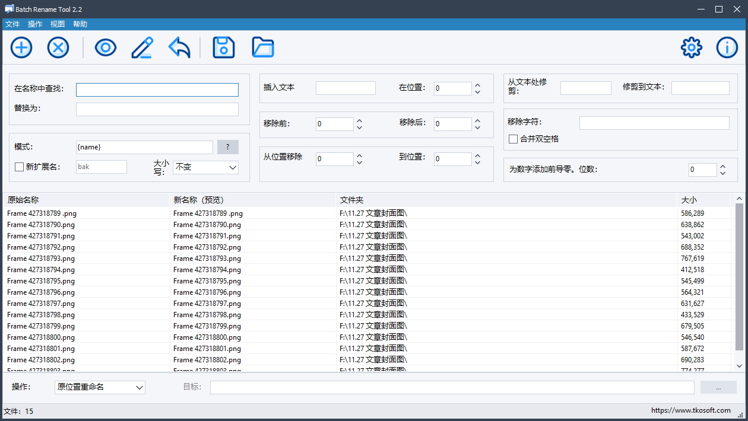Click the 移除字符 input field
Viewport: 748px width, 421px height.
pos(654,123)
